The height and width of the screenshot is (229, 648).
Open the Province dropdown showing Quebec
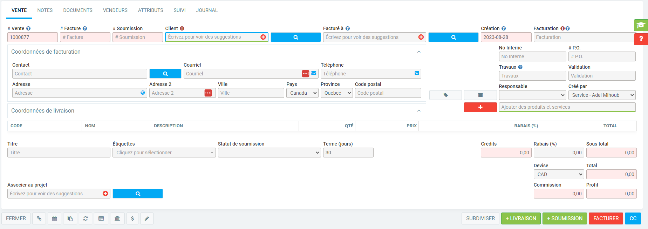tap(336, 93)
